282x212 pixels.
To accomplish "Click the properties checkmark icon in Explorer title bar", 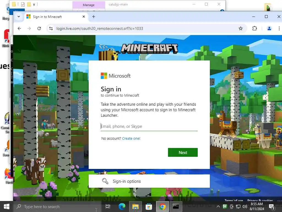I will [23, 4].
